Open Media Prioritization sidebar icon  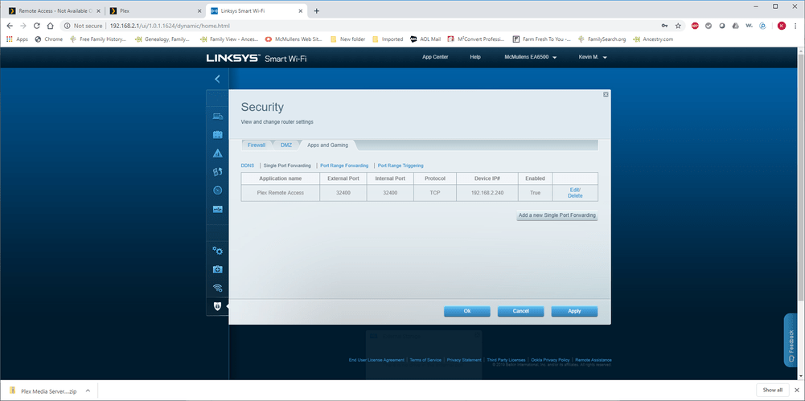[x=218, y=172]
